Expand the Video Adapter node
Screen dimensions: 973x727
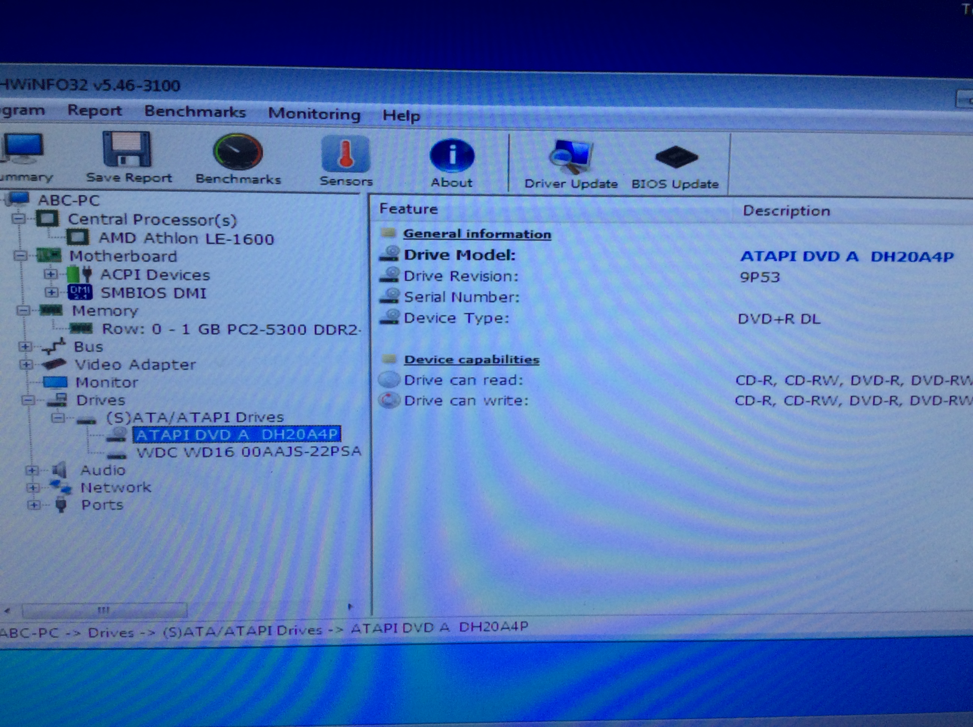26,364
